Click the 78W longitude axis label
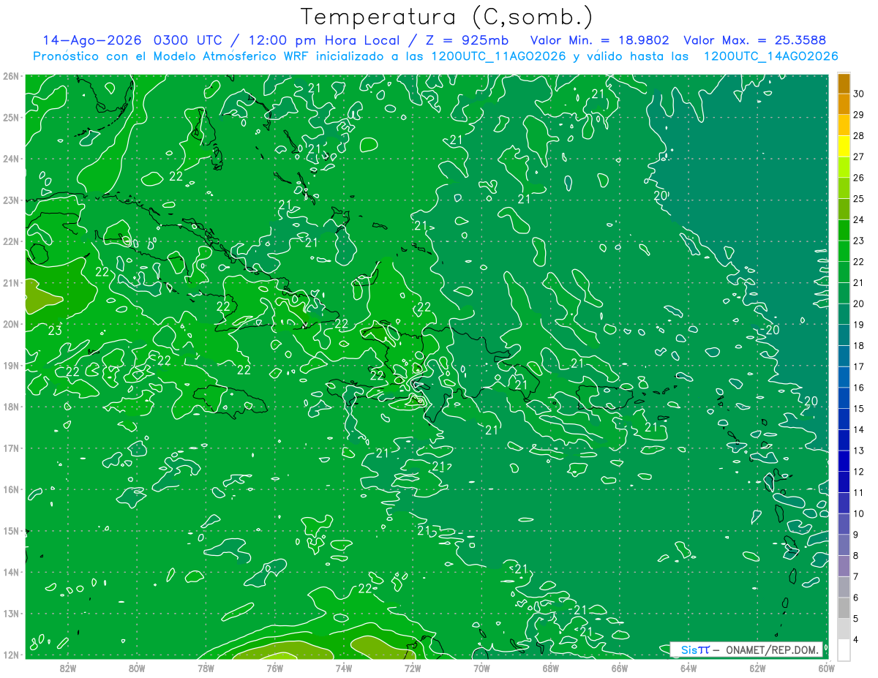This screenshot has width=878, height=678. pyautogui.click(x=206, y=667)
